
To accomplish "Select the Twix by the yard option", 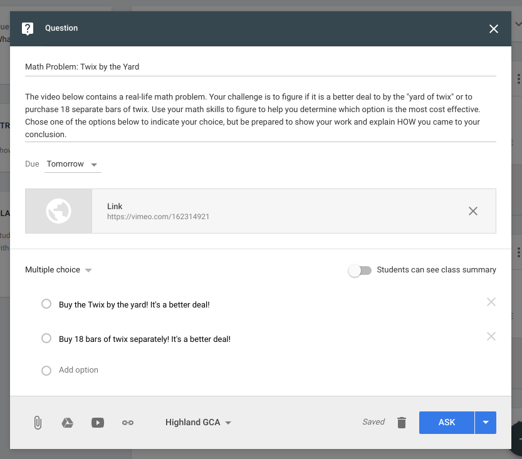I will pos(46,303).
